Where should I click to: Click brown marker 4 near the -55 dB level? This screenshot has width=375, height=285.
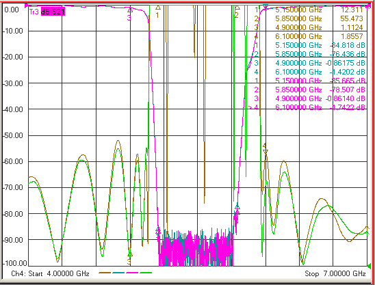(x=266, y=151)
